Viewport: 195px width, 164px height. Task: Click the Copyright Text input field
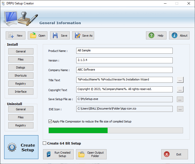(124, 89)
